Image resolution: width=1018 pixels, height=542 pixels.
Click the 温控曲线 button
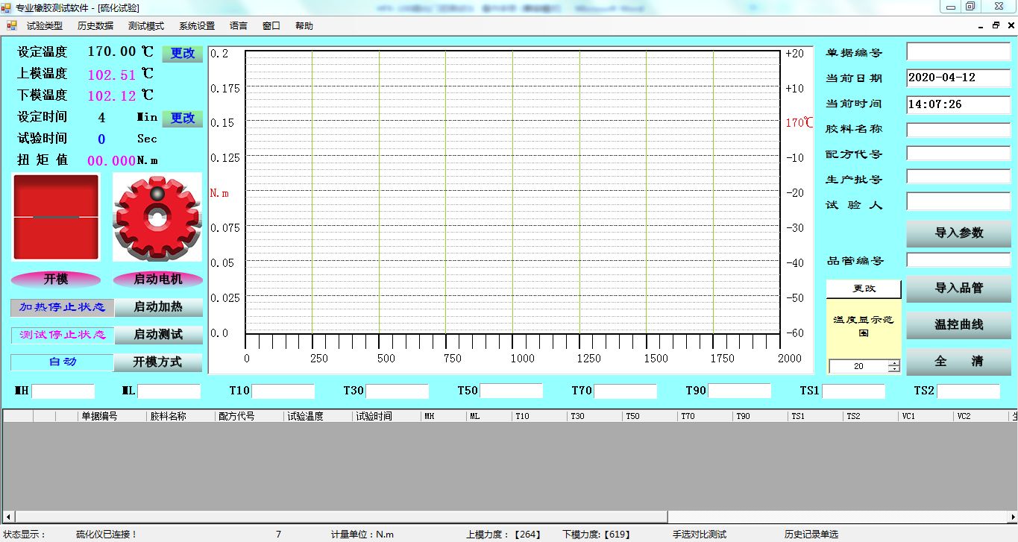click(959, 326)
